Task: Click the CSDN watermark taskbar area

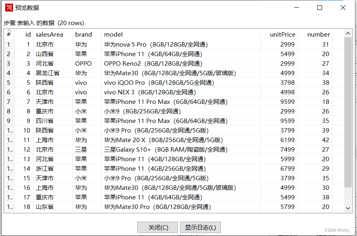Action: pyautogui.click(x=337, y=230)
